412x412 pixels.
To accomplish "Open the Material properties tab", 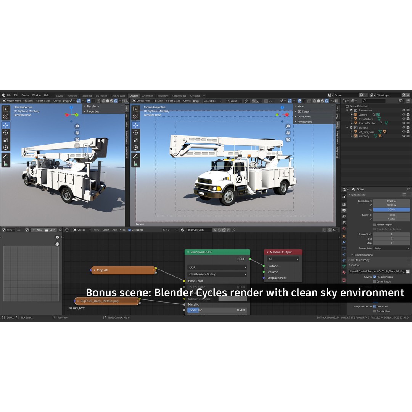I will pos(344,272).
